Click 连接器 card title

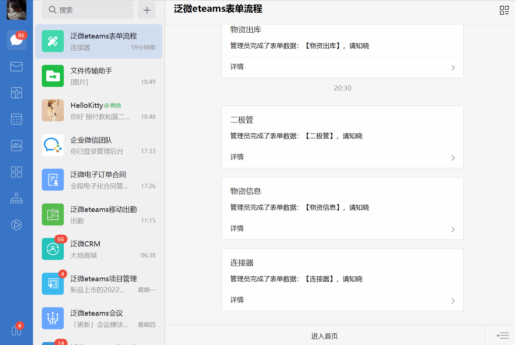click(242, 263)
